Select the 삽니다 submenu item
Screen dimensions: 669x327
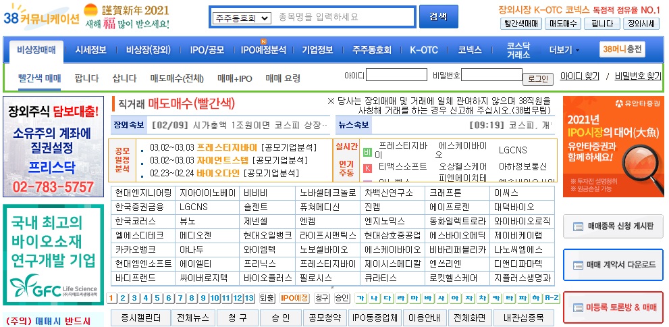click(x=125, y=78)
